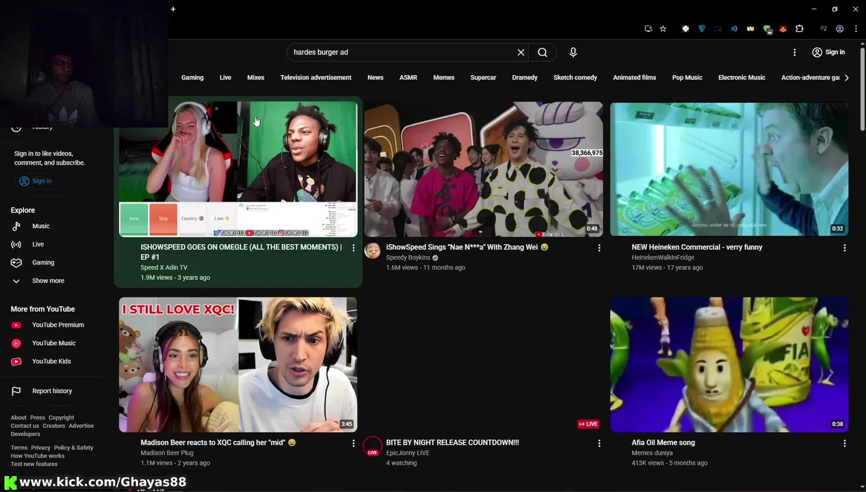This screenshot has width=866, height=492.
Task: Select the Live filter chip
Action: [225, 78]
